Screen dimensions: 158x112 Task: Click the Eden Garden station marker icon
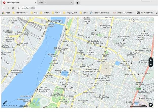(x=32, y=96)
